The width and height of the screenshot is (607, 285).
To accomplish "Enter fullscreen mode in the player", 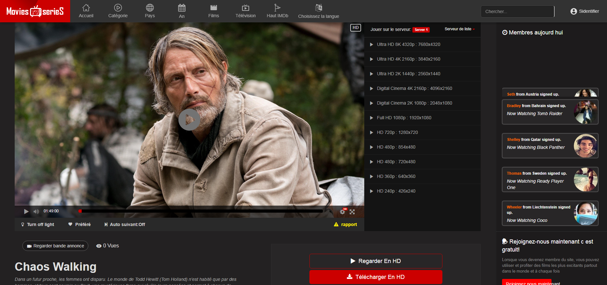I will pyautogui.click(x=352, y=212).
